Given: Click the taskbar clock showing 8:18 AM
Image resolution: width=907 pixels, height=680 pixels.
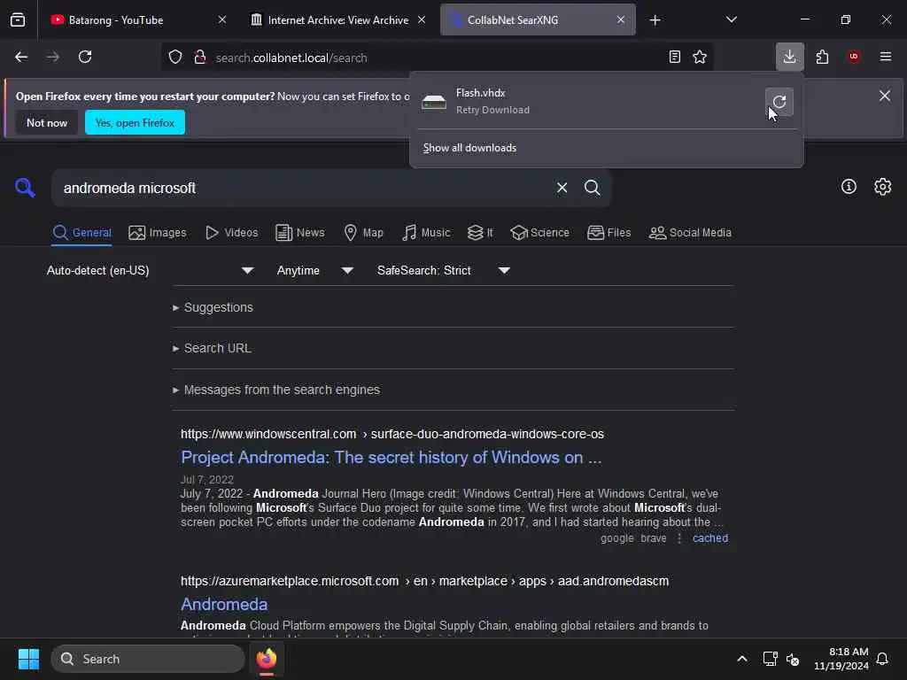Looking at the screenshot, I should 841,659.
